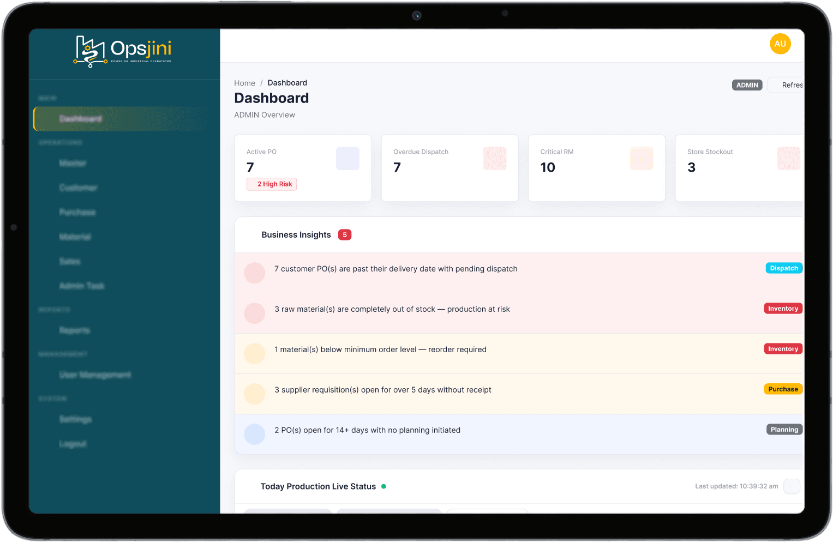
Task: Click the "3 supplier requisition(s) open" insight text
Action: pyautogui.click(x=383, y=390)
